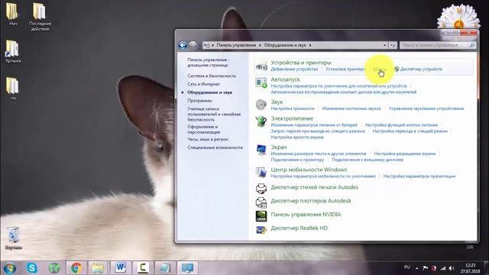Screen dimensions: 489x275
Task: Click Настройка яркости экрана link
Action: pos(297,137)
